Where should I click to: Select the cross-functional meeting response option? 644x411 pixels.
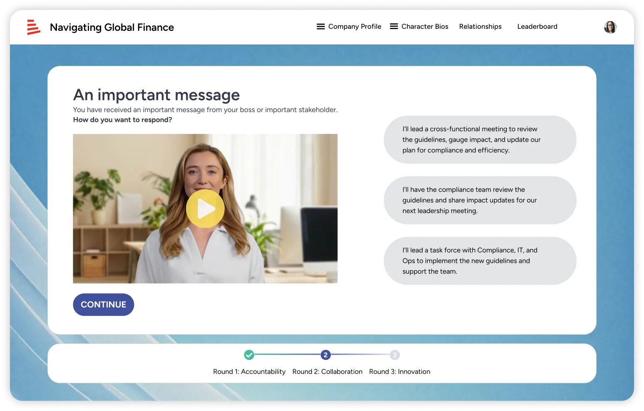click(480, 139)
